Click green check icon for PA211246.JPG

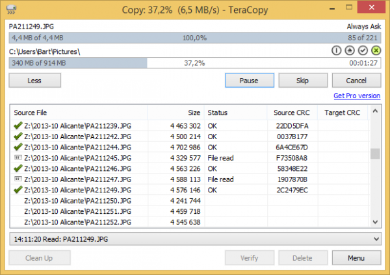(x=18, y=168)
